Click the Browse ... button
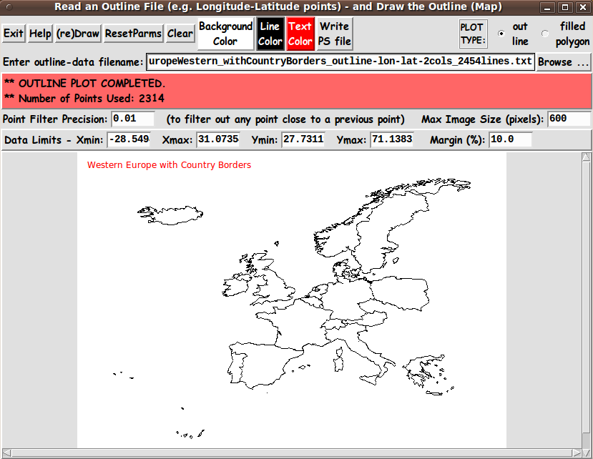The height and width of the screenshot is (459, 593). tap(564, 61)
